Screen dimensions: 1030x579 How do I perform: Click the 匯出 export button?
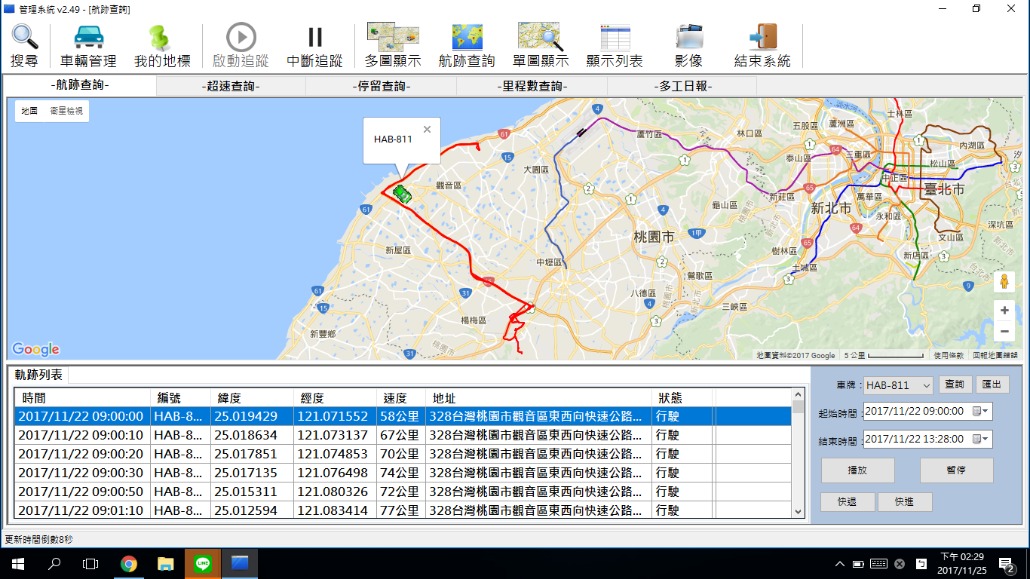coord(992,384)
